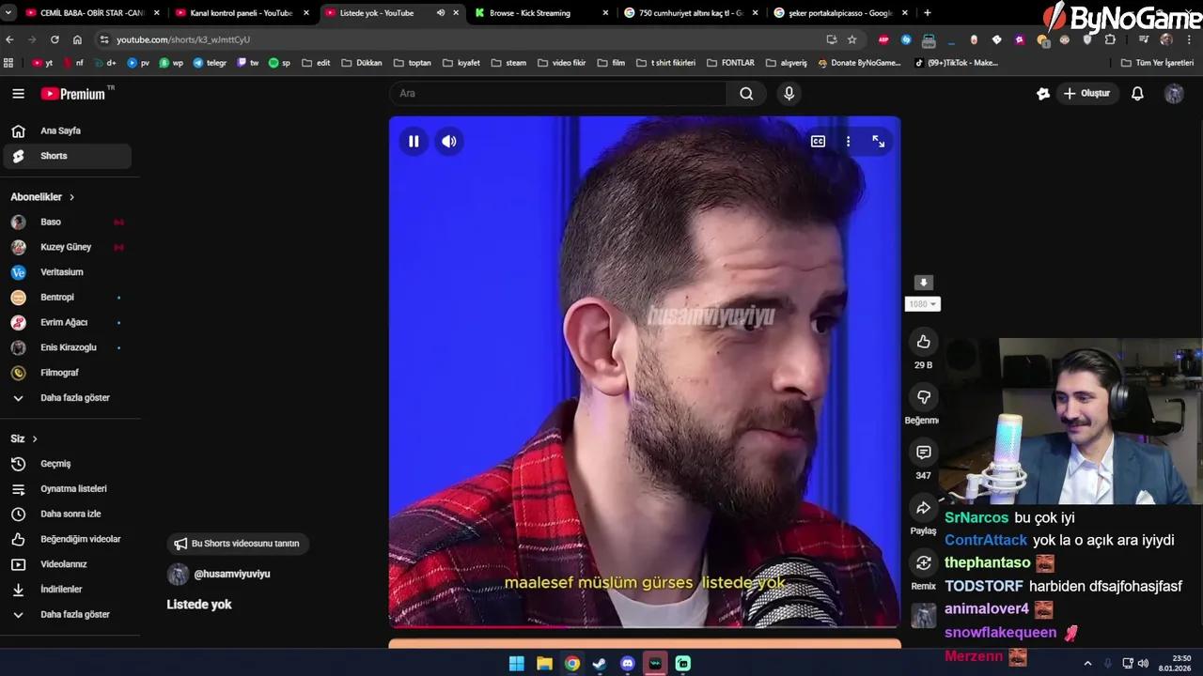This screenshot has height=676, width=1203.
Task: Open the Enis Kirazoglu channel
Action: pos(68,347)
